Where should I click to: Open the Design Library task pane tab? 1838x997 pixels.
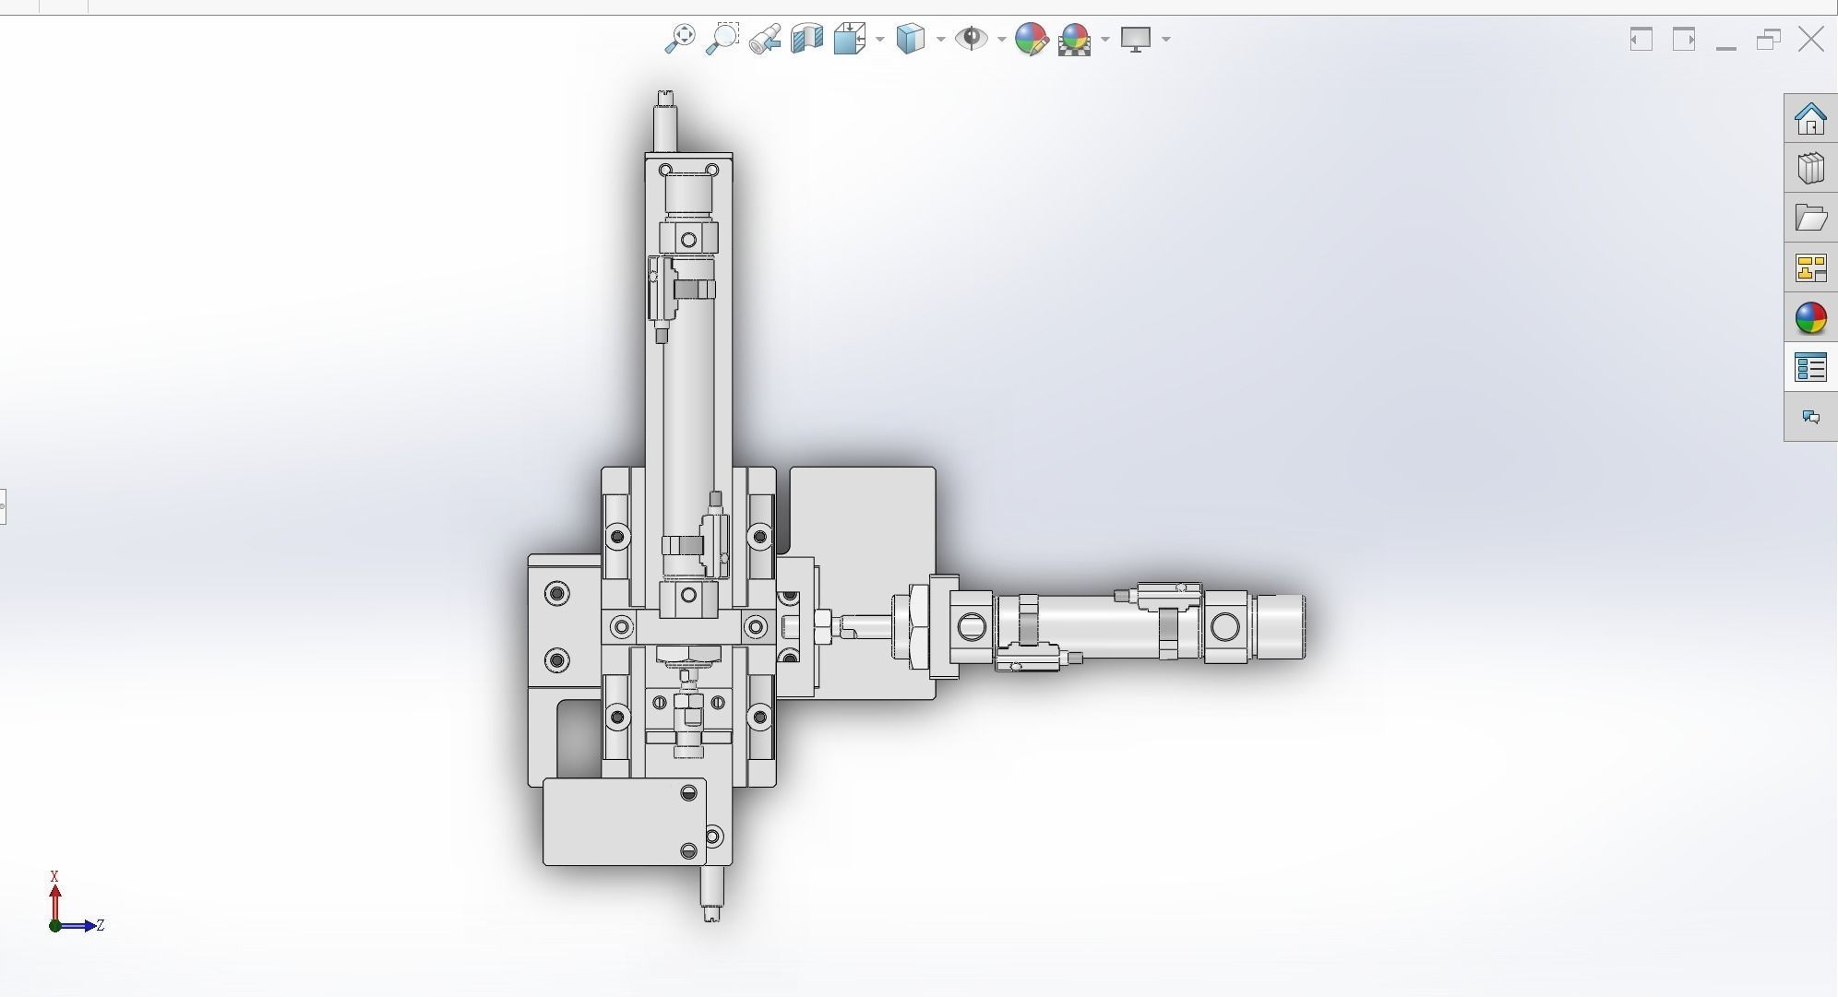pos(1810,168)
